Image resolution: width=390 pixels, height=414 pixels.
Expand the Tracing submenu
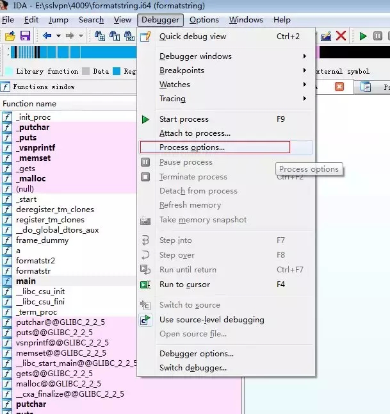(x=227, y=99)
